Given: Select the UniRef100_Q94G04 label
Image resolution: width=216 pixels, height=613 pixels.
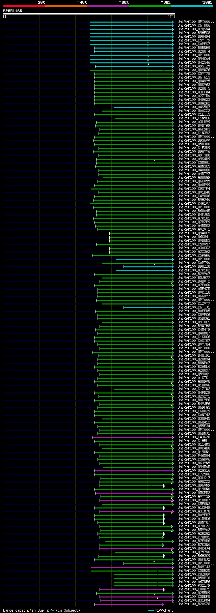Looking at the screenshot, I should [194, 59].
